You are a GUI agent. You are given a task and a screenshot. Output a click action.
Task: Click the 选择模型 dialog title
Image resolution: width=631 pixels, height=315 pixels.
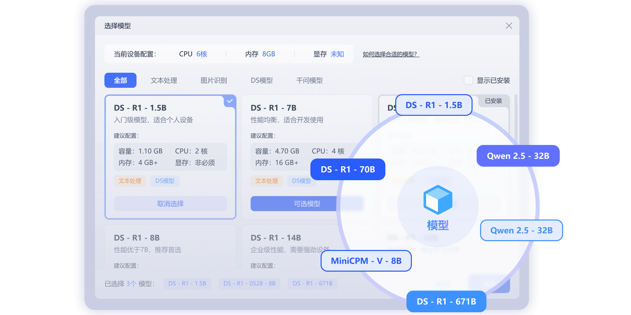click(x=117, y=26)
